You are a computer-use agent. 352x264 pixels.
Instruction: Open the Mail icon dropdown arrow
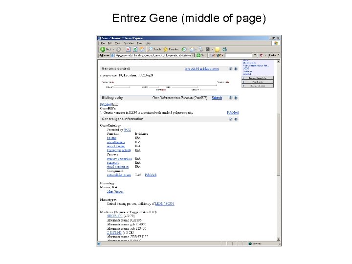point(196,49)
